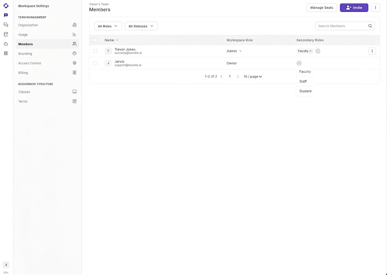Click the name Trevor Jones
The image size is (387, 275).
[x=125, y=50]
